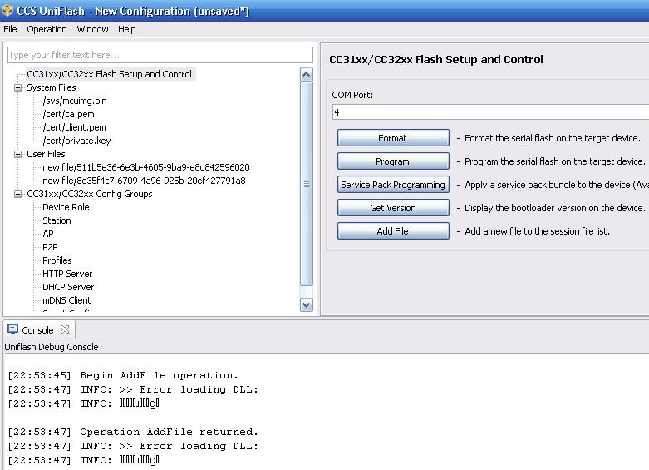The height and width of the screenshot is (470, 649).
Task: Select Device Role config group
Action: click(66, 207)
